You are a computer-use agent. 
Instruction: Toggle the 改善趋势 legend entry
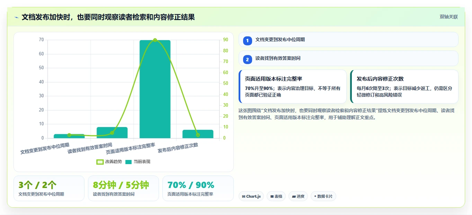click(x=109, y=162)
